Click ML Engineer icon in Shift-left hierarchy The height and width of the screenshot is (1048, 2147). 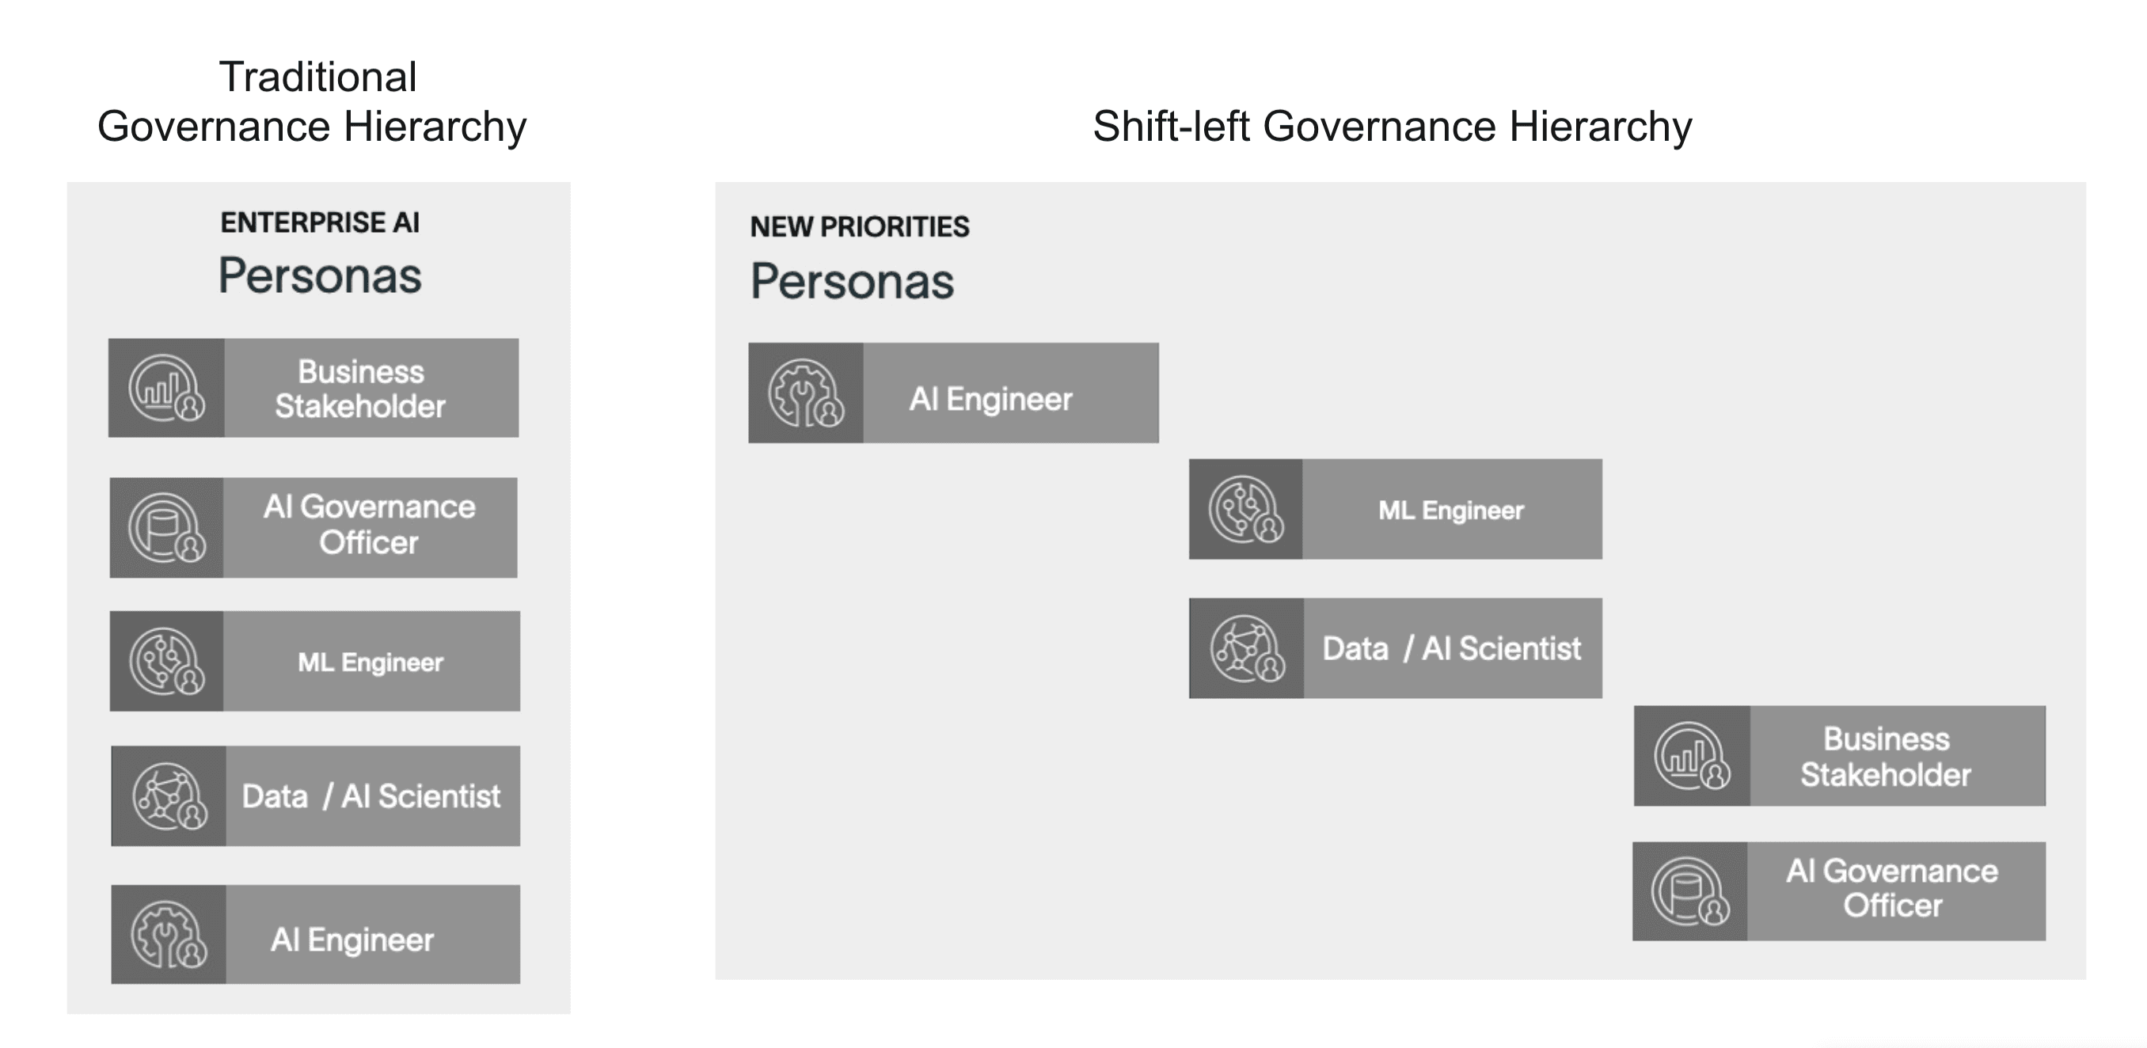click(1245, 509)
